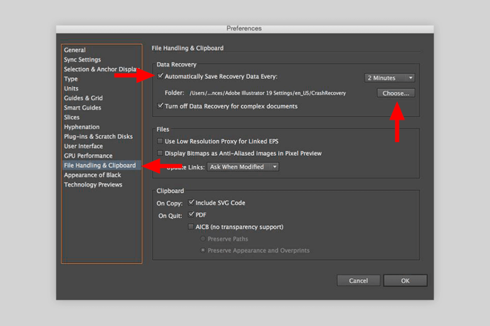
Task: Disable Turn off Data Recovery for complex documents
Action: pyautogui.click(x=160, y=105)
